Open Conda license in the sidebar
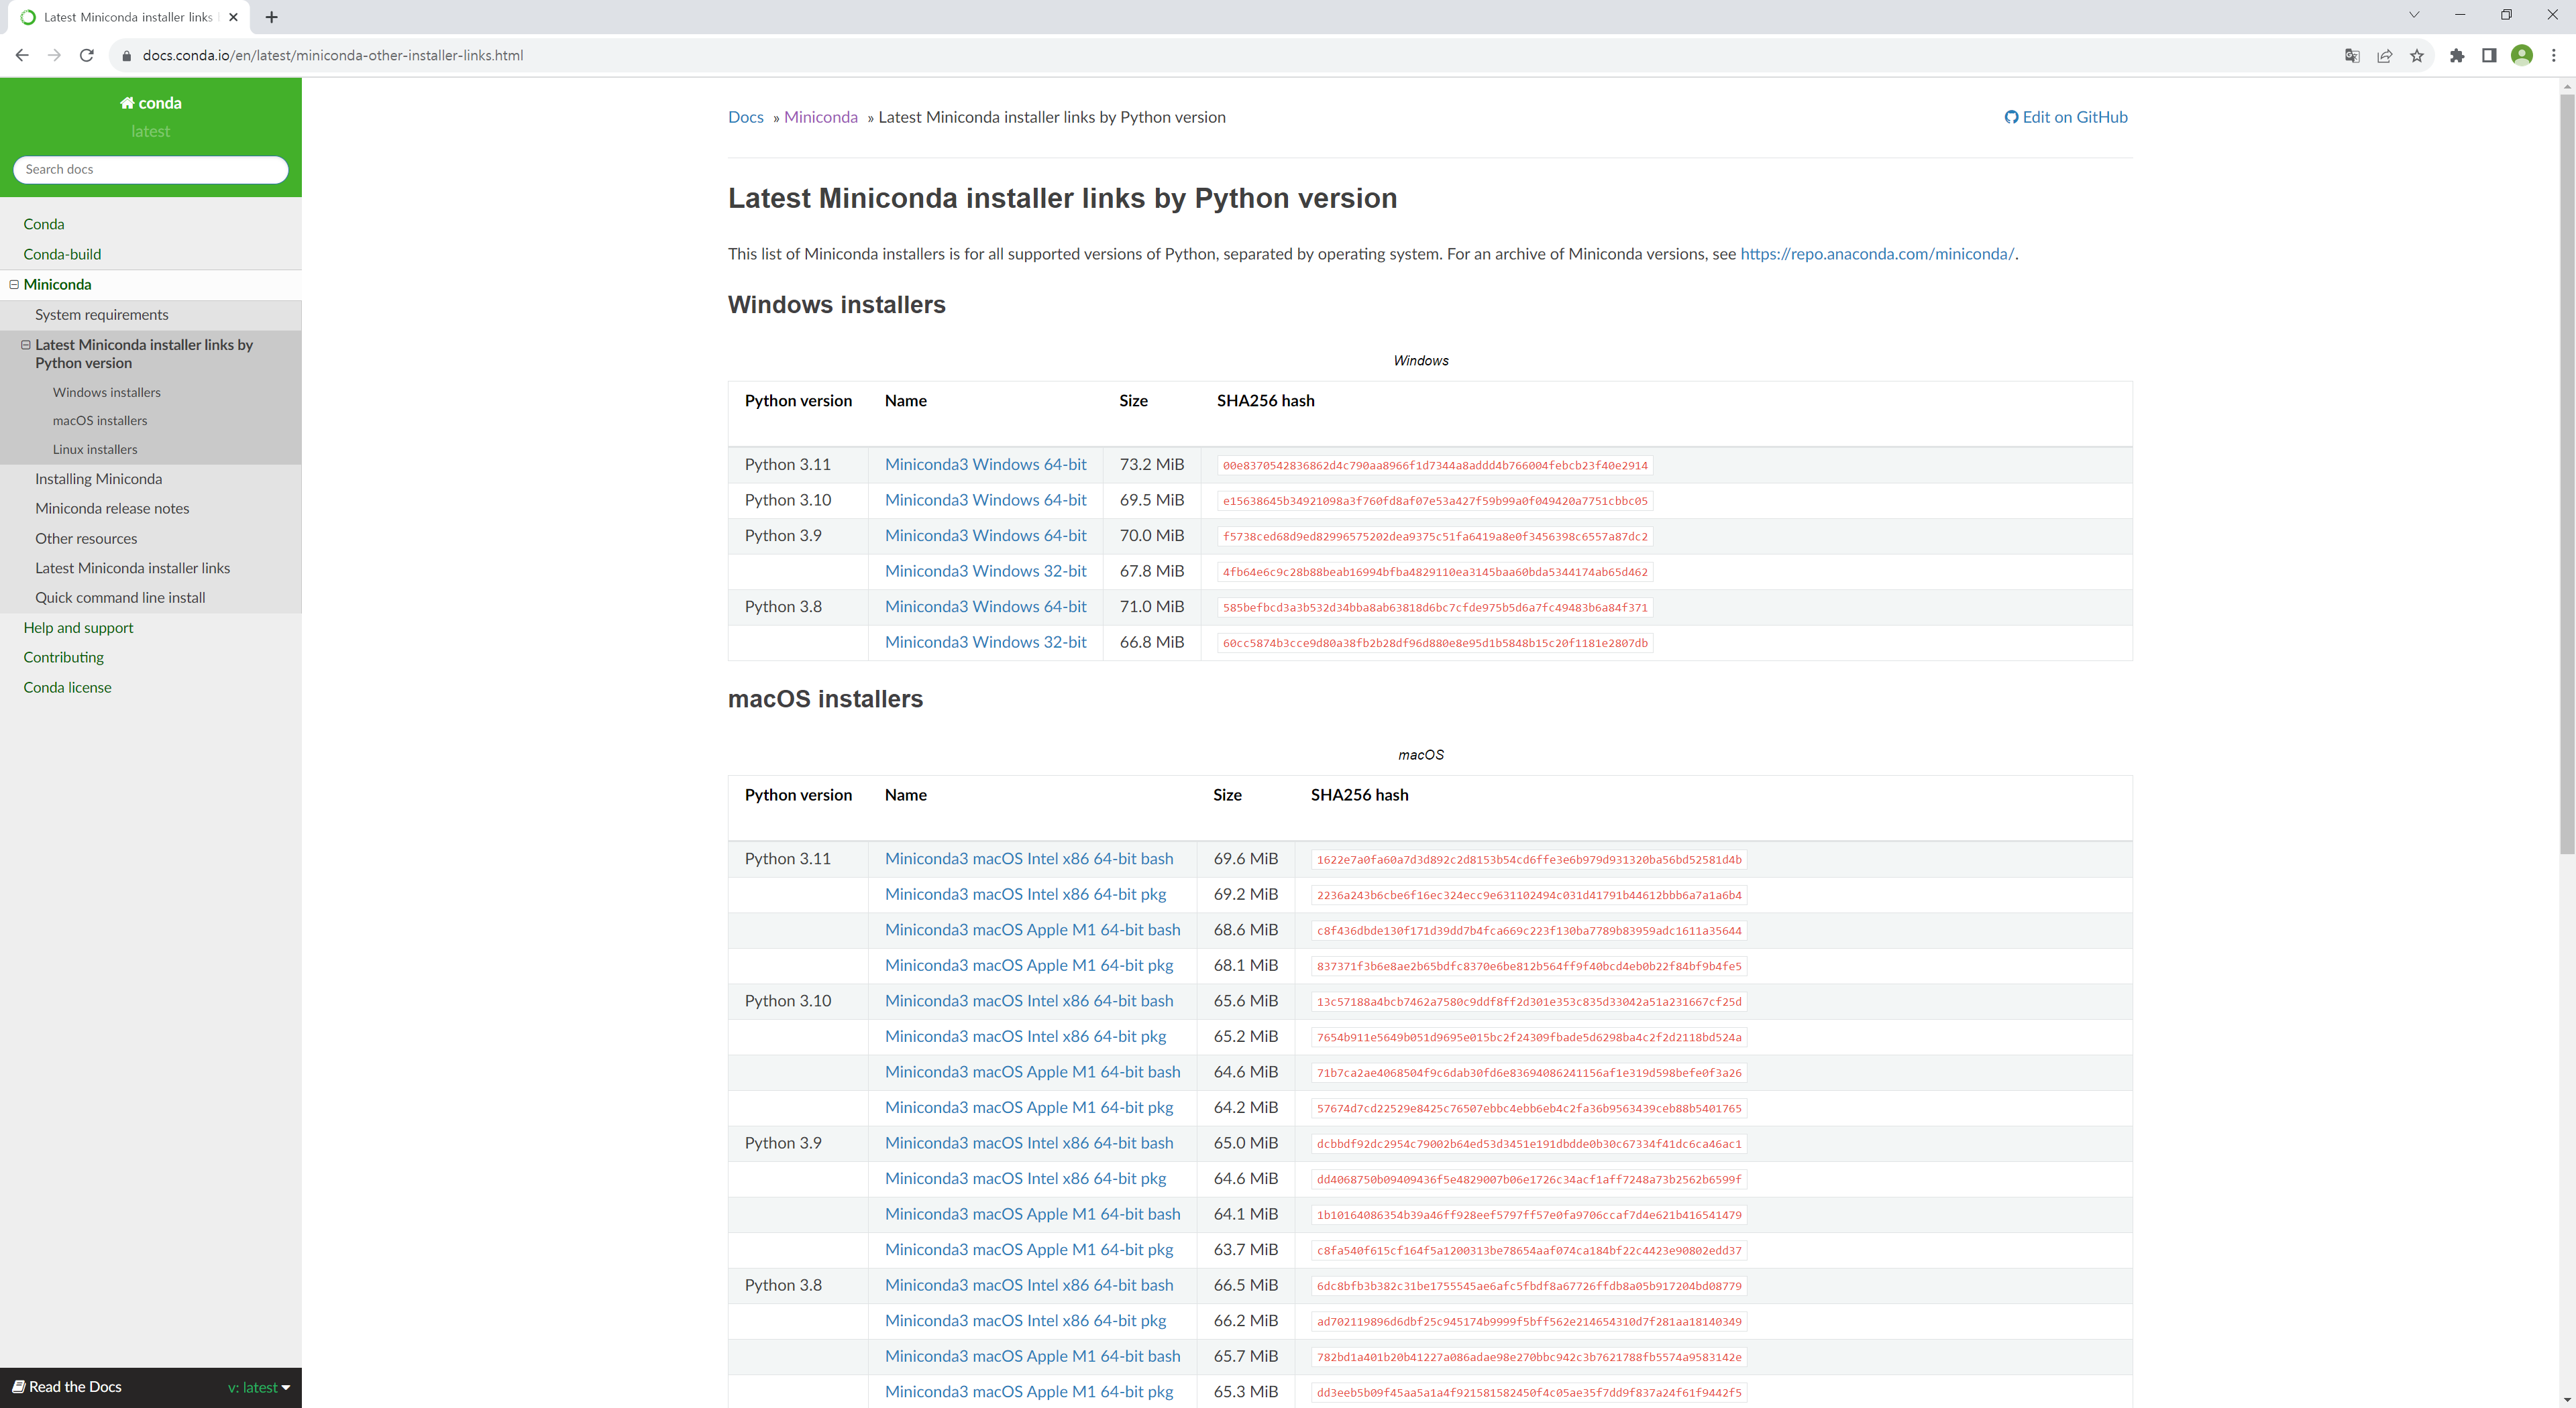This screenshot has width=2576, height=1408. [x=68, y=687]
